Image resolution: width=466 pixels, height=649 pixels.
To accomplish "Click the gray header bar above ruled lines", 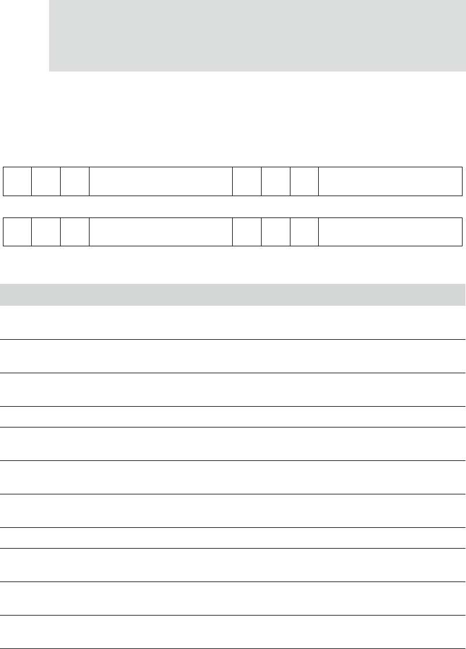I will click(x=233, y=295).
